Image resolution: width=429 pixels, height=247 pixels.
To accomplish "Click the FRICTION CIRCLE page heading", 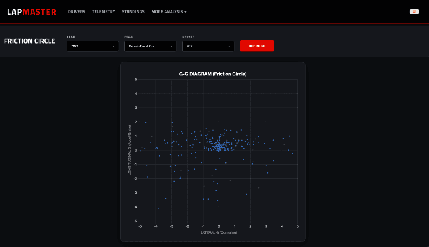I will coord(29,41).
